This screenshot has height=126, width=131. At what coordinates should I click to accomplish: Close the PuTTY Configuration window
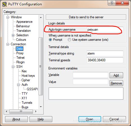click(122, 3)
